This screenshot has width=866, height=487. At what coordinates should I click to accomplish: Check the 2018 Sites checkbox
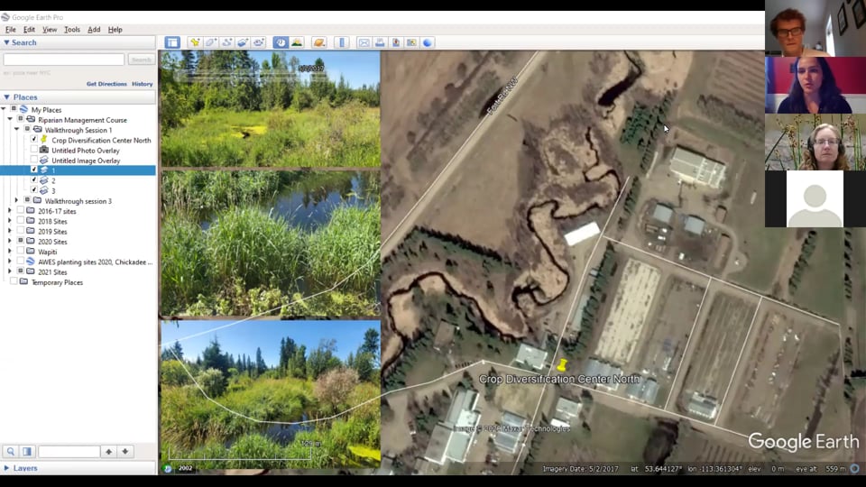tap(21, 221)
